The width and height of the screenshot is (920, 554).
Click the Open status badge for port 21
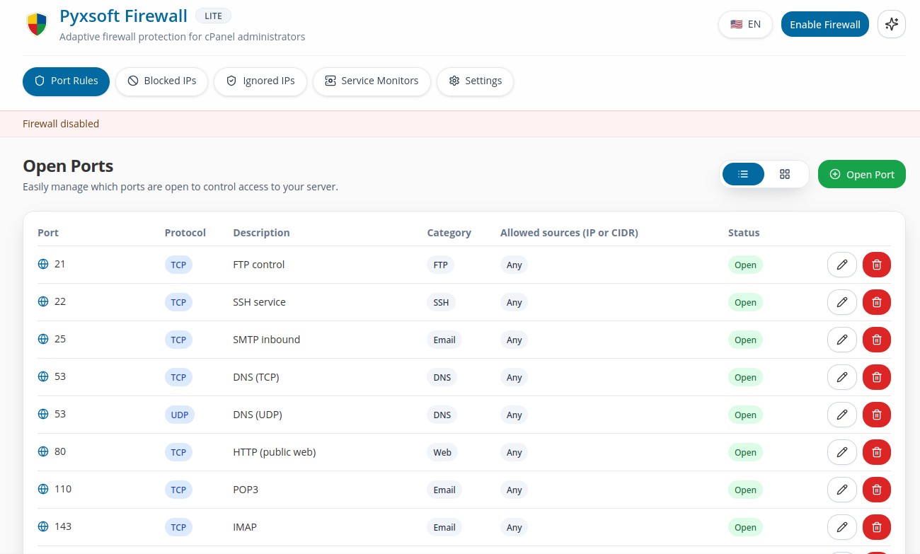tap(745, 265)
